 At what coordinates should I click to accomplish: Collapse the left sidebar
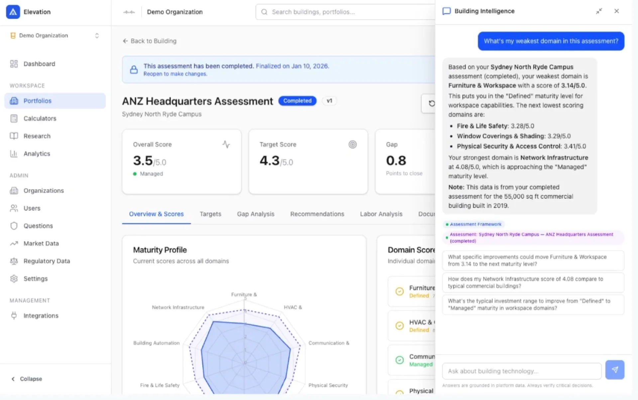(x=26, y=379)
